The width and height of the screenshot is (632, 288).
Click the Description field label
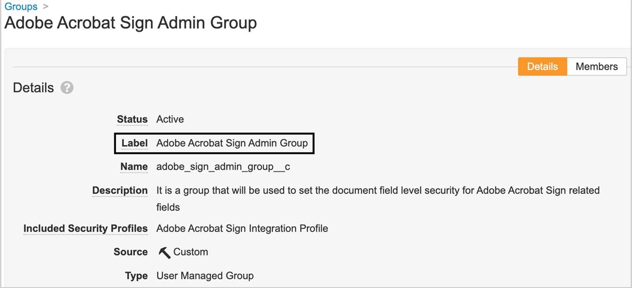coord(120,190)
